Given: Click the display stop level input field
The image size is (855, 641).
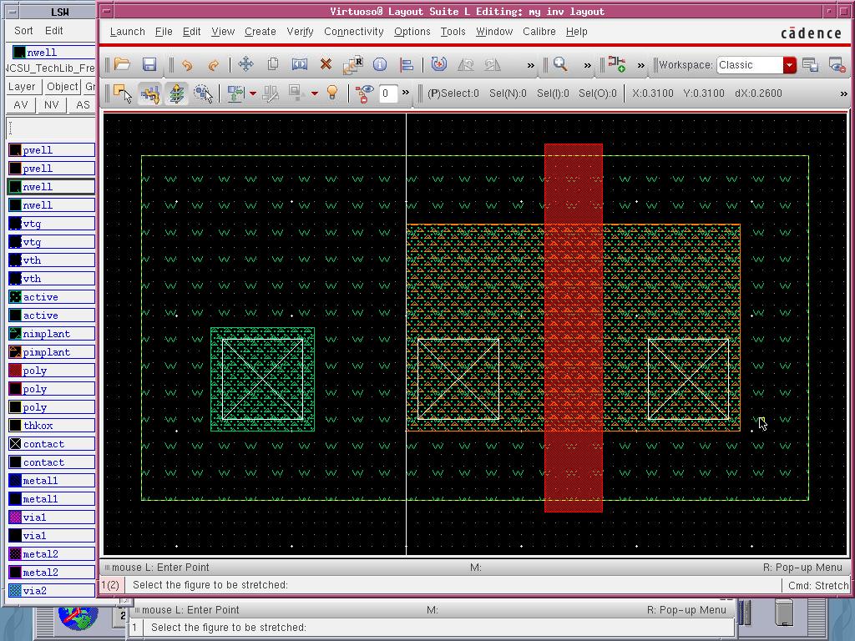Looking at the screenshot, I should pyautogui.click(x=387, y=93).
